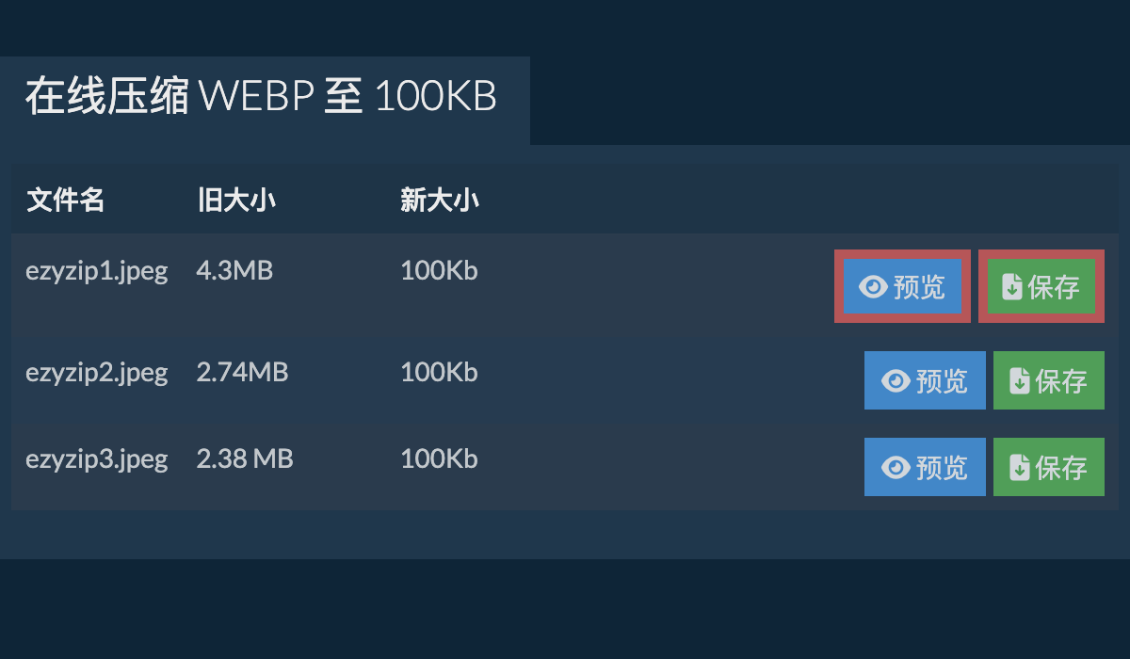The height and width of the screenshot is (659, 1130).
Task: Click the 4.3MB old size value
Action: tap(234, 271)
